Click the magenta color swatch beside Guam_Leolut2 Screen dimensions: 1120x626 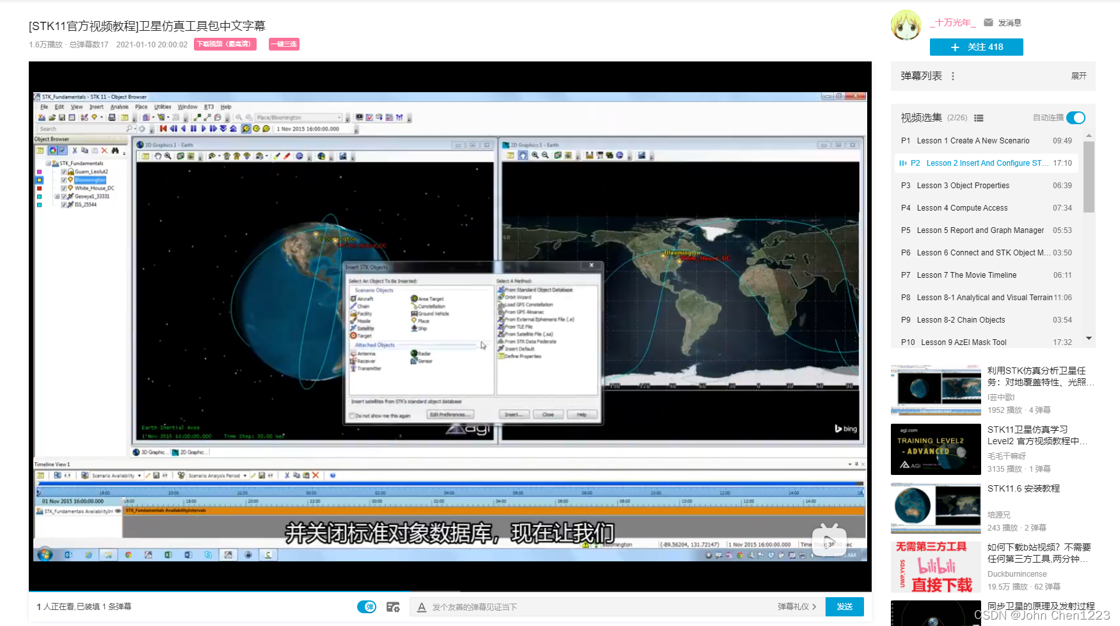click(x=40, y=172)
